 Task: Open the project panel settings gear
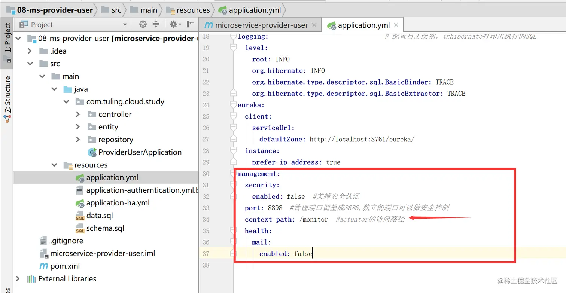(x=175, y=24)
